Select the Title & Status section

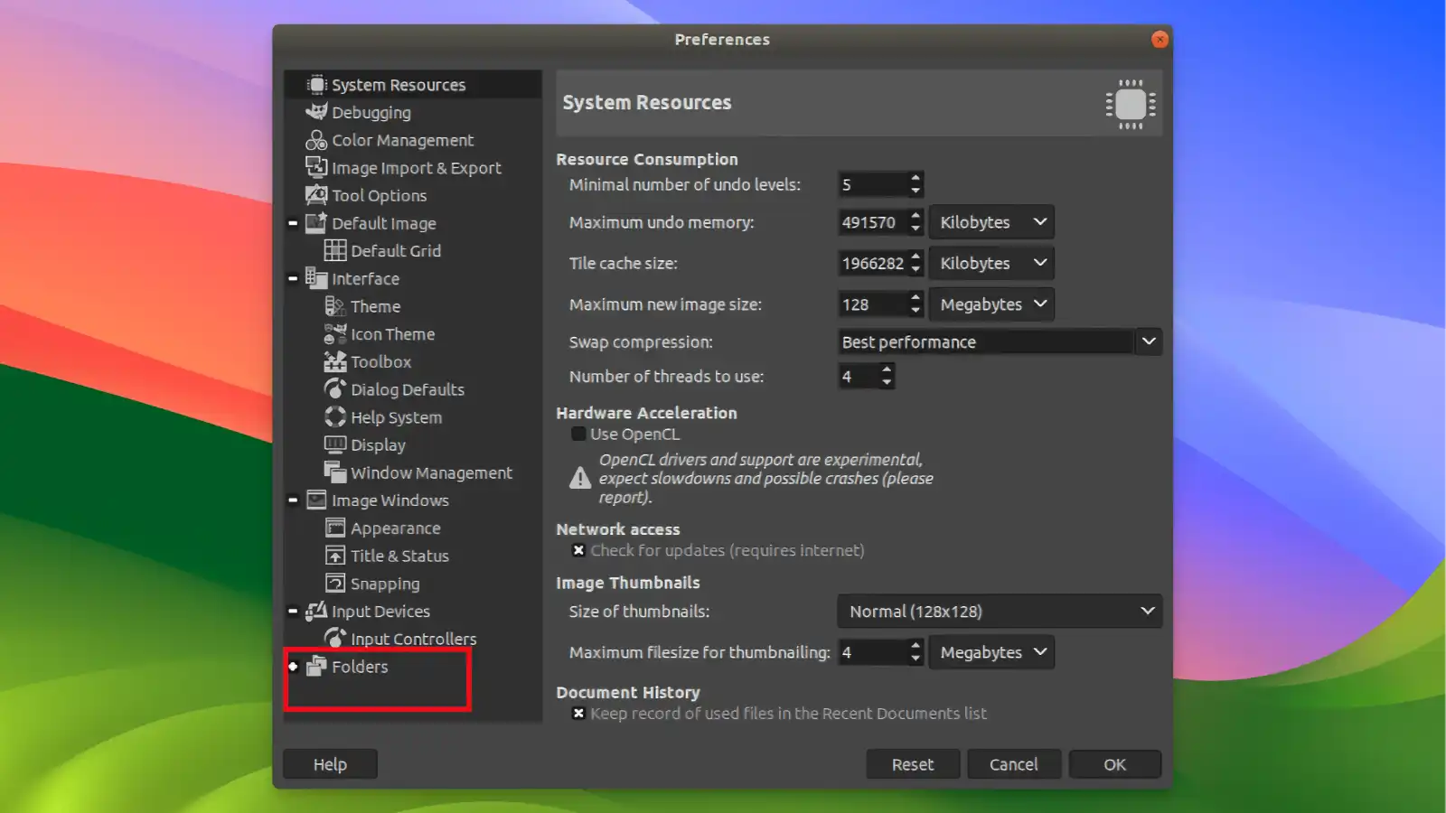(x=399, y=556)
